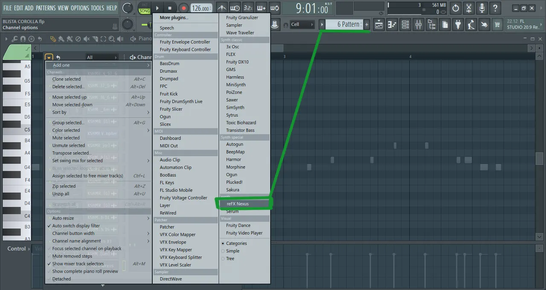Open the channel rack All filter dropdown
546x290 pixels.
pyautogui.click(x=101, y=57)
